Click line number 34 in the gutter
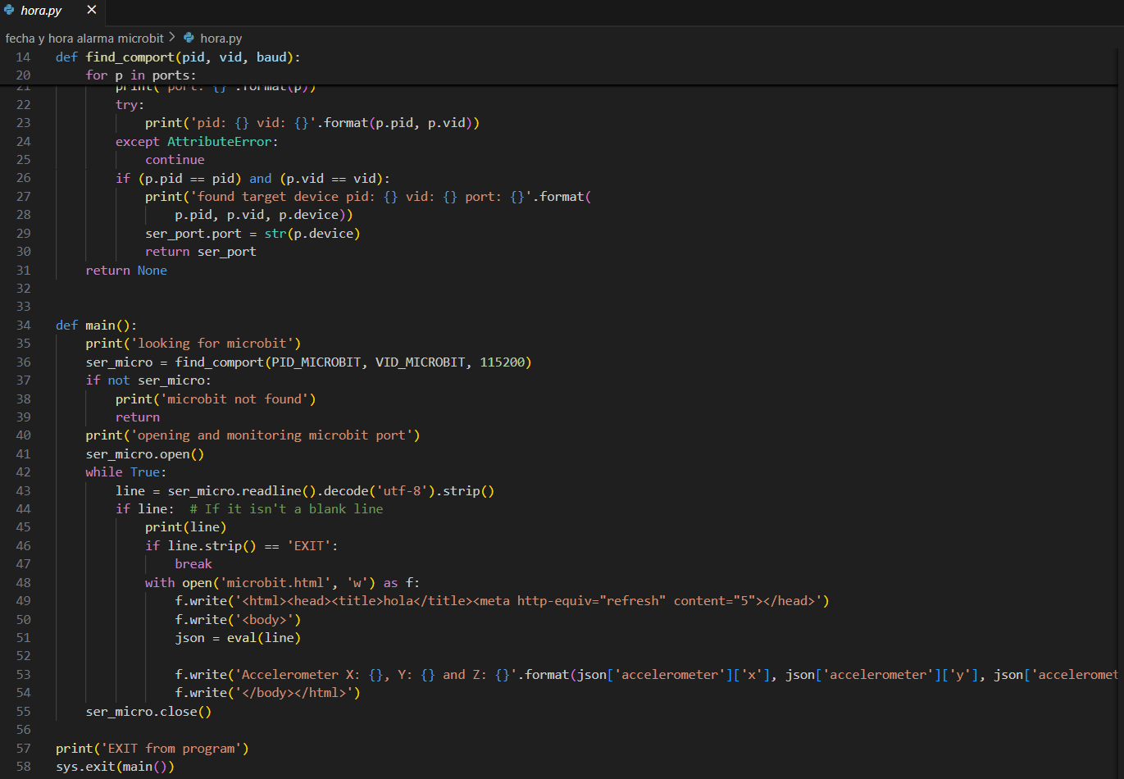The height and width of the screenshot is (779, 1124). click(x=23, y=326)
